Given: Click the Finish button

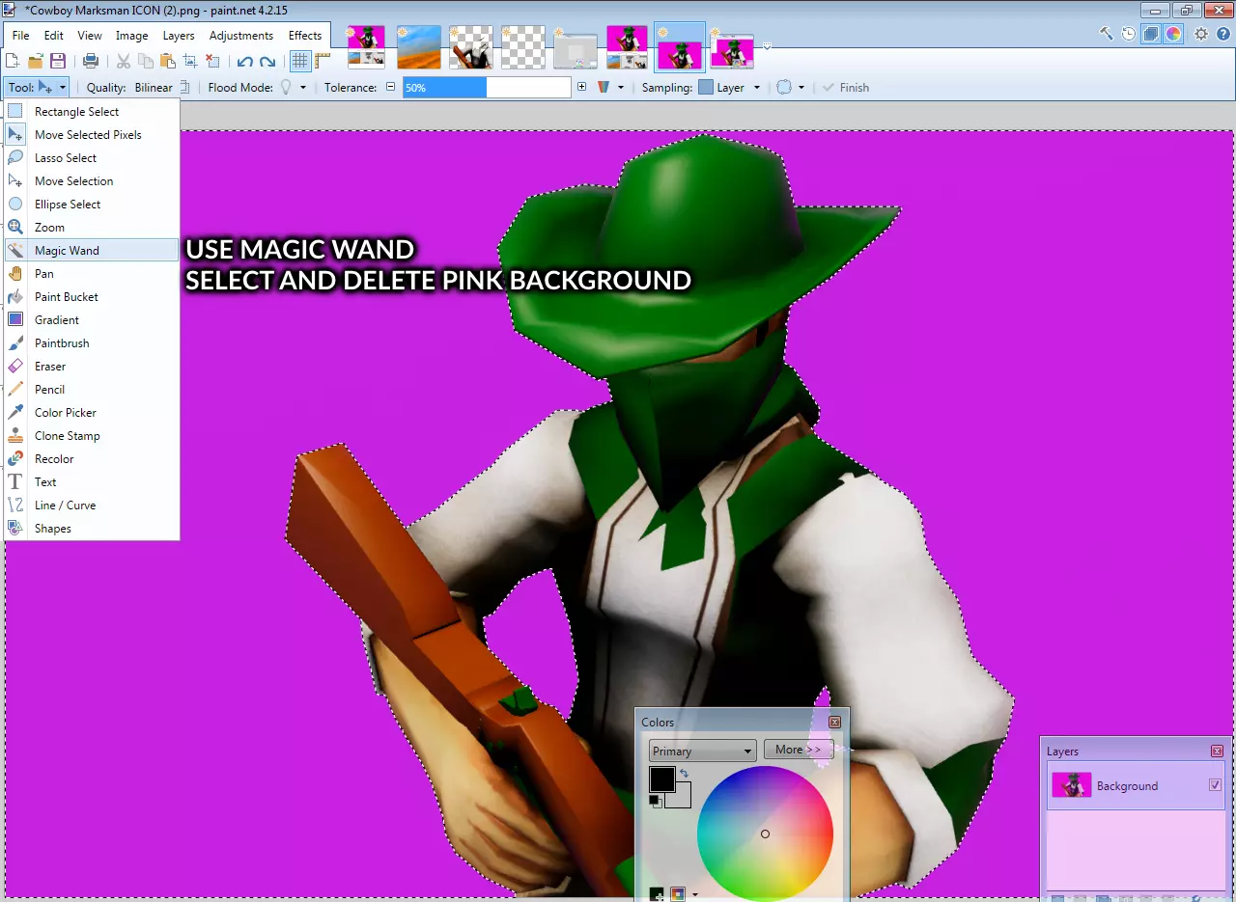Looking at the screenshot, I should (x=846, y=88).
